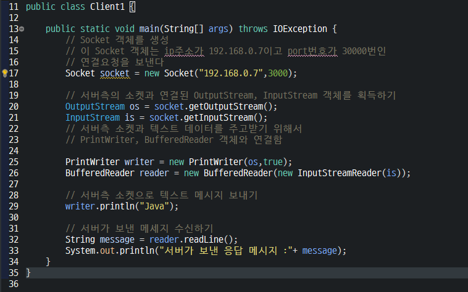Click the comment // Socket 객체를 생성
The image size is (468, 292).
click(117, 40)
